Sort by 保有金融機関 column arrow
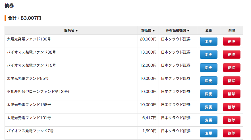Viewport: 251px width, 140px height. (x=188, y=31)
